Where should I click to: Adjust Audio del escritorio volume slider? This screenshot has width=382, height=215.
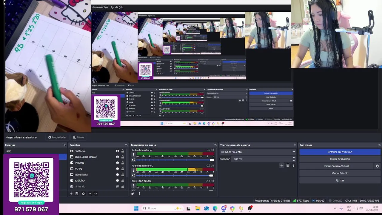[175, 160]
